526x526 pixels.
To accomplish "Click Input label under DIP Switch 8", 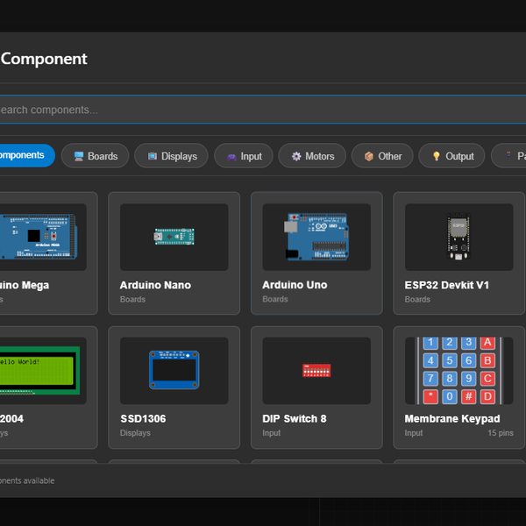I will point(272,433).
